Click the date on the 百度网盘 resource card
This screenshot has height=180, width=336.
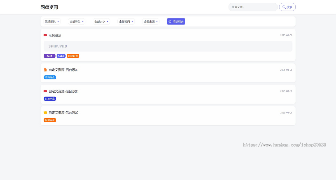(x=286, y=91)
